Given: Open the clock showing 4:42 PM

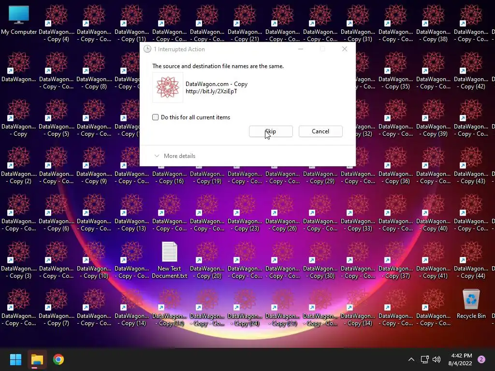Looking at the screenshot, I should tap(460, 359).
